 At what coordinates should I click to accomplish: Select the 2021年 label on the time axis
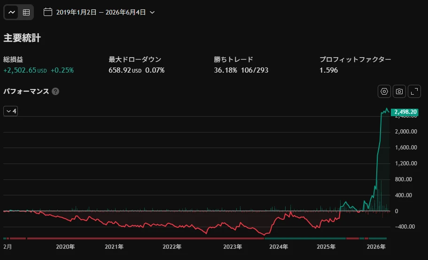coord(114,247)
